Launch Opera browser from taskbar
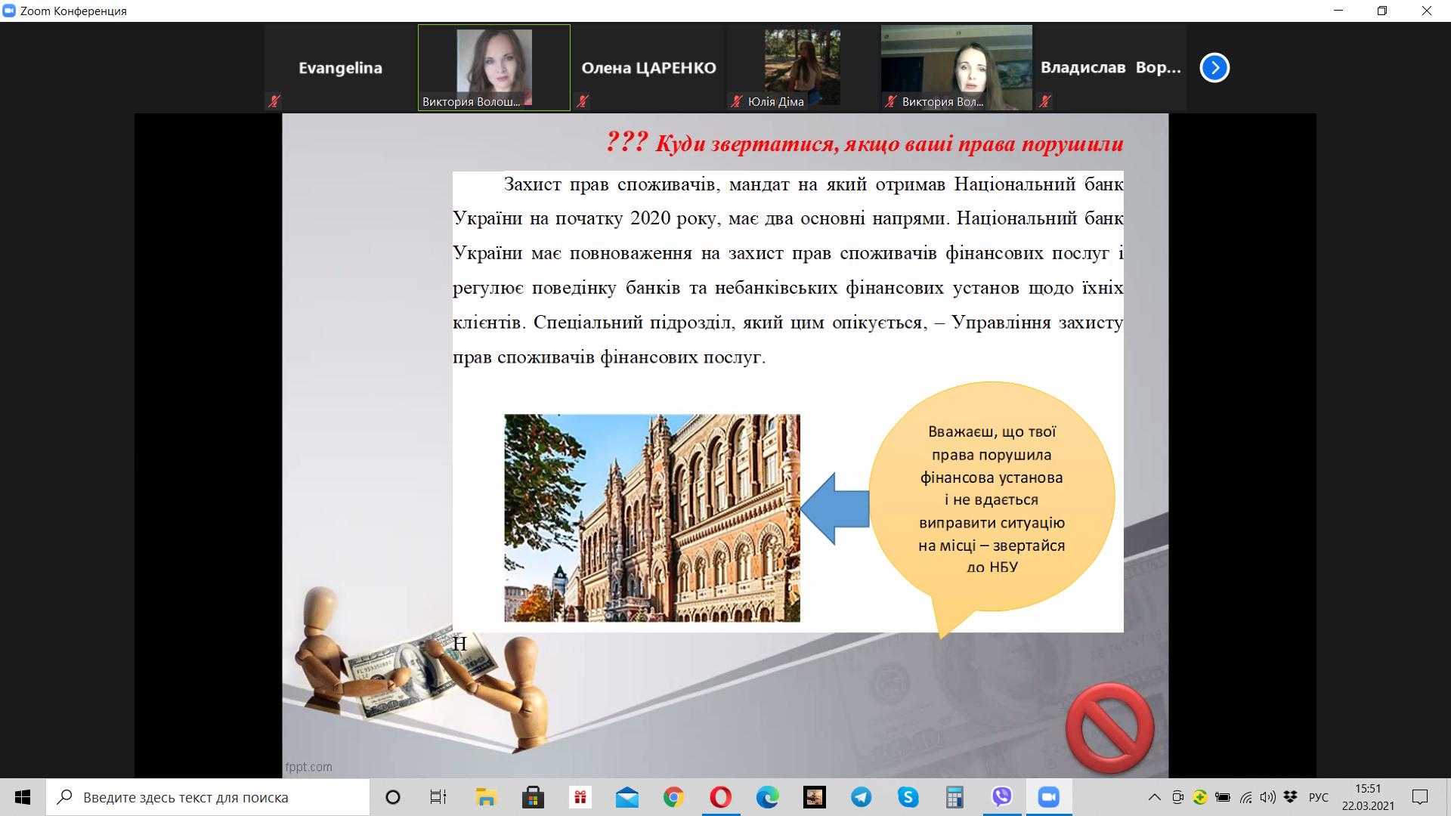Screen dimensions: 1451x816 click(720, 797)
